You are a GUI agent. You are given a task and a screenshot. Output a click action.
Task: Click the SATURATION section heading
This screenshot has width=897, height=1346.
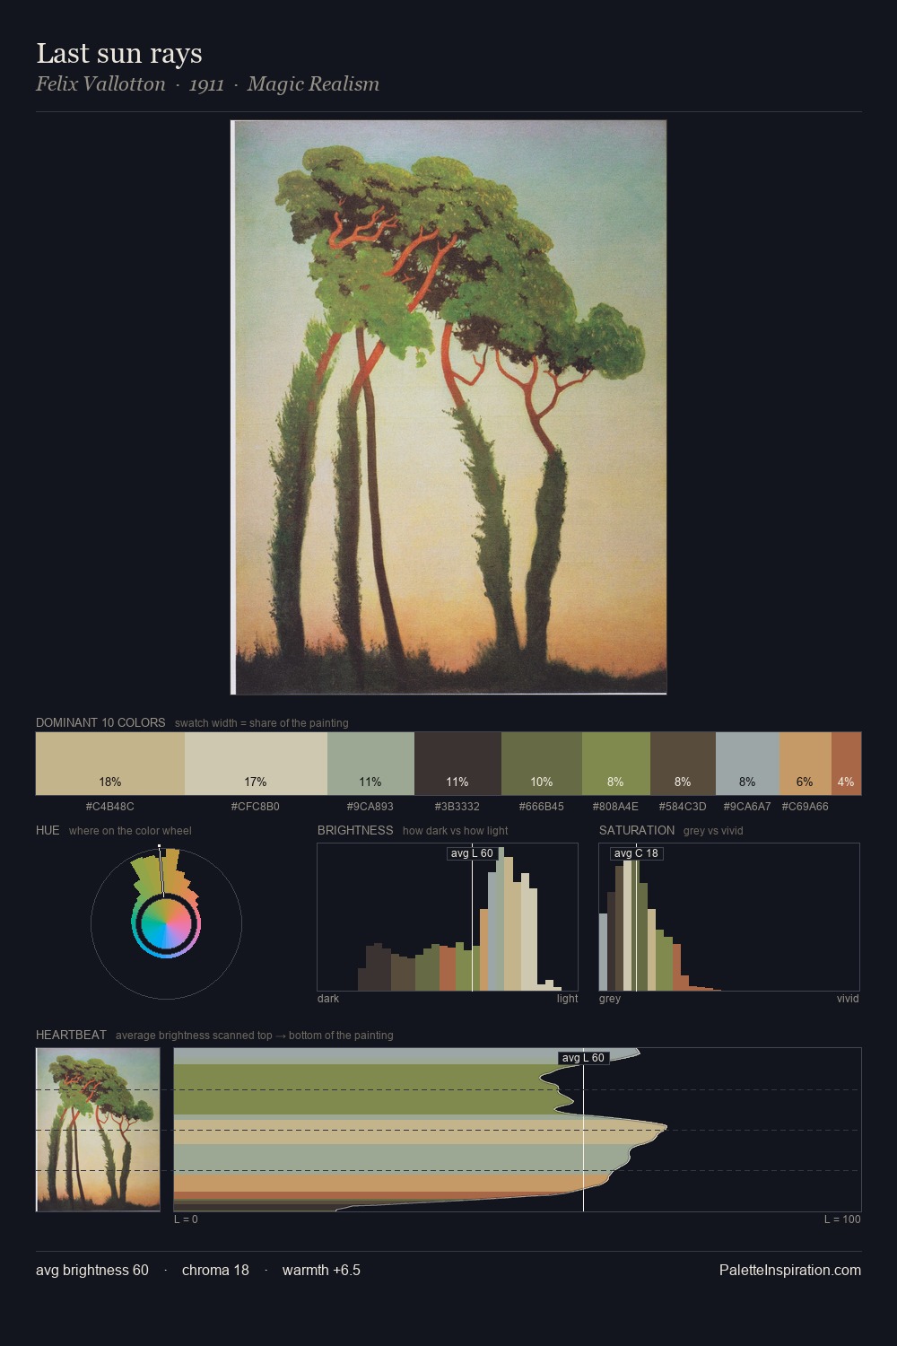(x=637, y=830)
